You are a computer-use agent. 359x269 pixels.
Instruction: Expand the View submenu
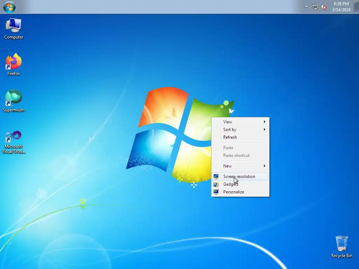240,122
